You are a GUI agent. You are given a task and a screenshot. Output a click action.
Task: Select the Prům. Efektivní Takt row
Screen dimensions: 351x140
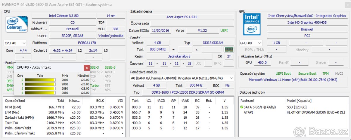(x=64, y=133)
